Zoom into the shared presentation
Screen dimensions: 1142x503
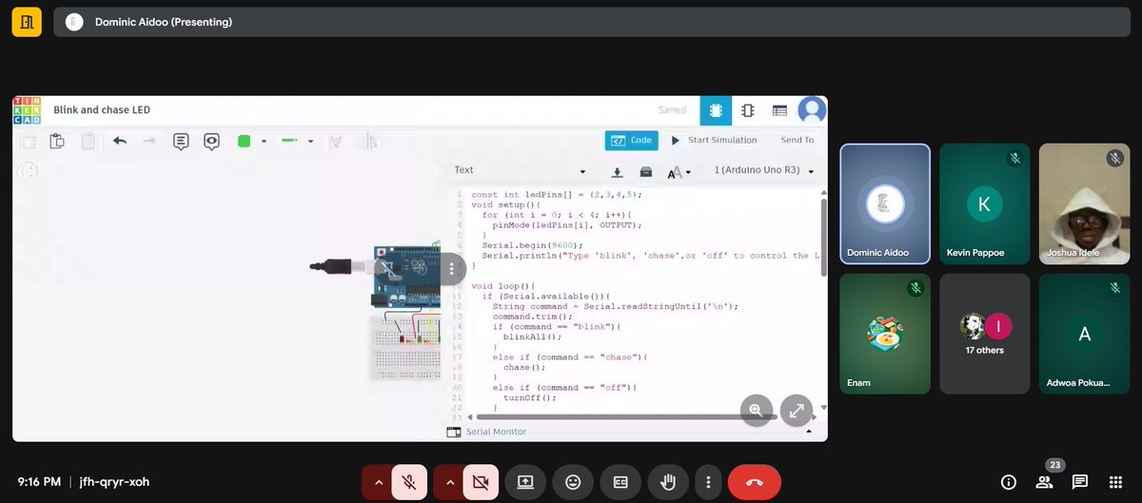click(x=756, y=410)
